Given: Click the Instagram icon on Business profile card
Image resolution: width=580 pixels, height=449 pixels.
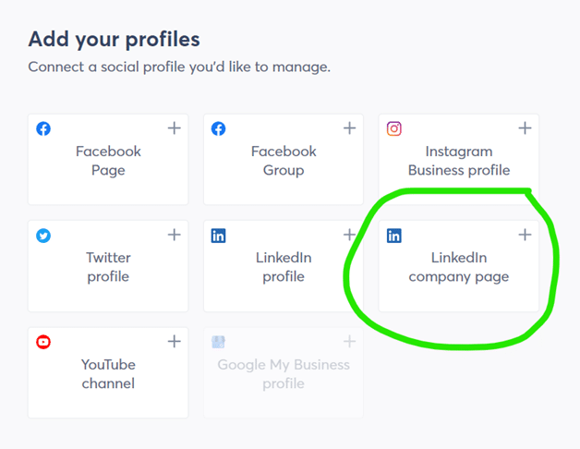Looking at the screenshot, I should point(394,129).
